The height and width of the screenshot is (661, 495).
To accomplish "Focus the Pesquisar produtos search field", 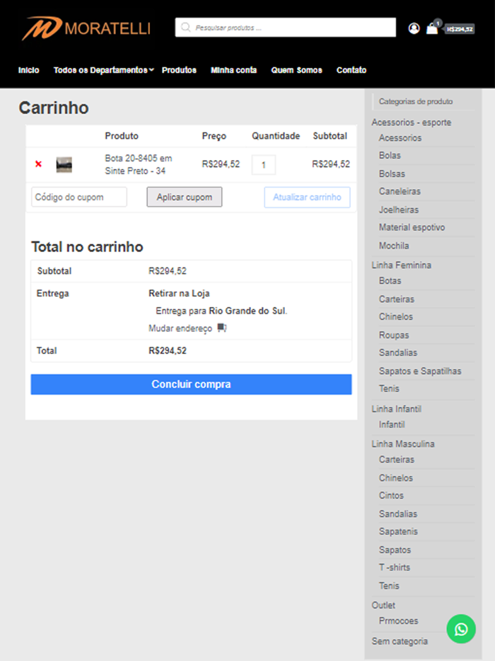I will pyautogui.click(x=285, y=28).
